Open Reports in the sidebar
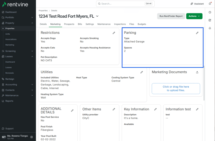 click(x=9, y=101)
